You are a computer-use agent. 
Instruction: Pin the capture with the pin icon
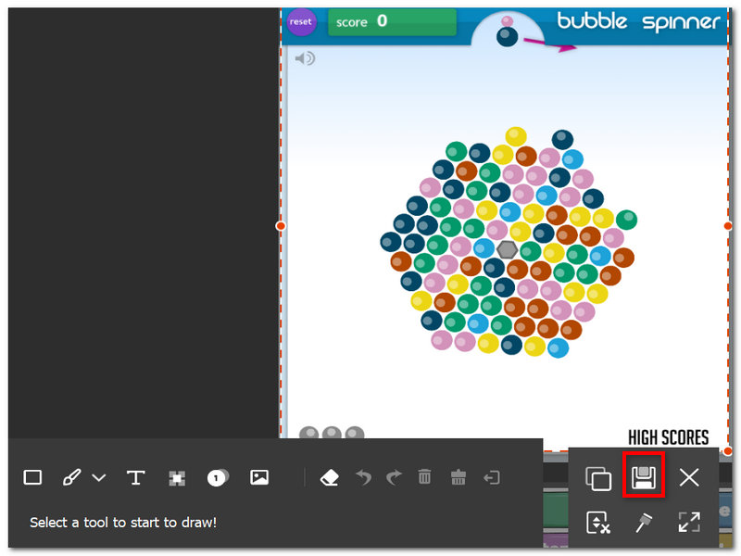[x=644, y=523]
